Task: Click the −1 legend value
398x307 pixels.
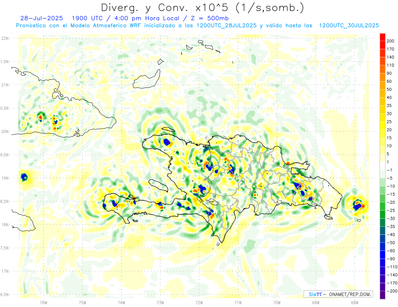Action: pyautogui.click(x=389, y=170)
